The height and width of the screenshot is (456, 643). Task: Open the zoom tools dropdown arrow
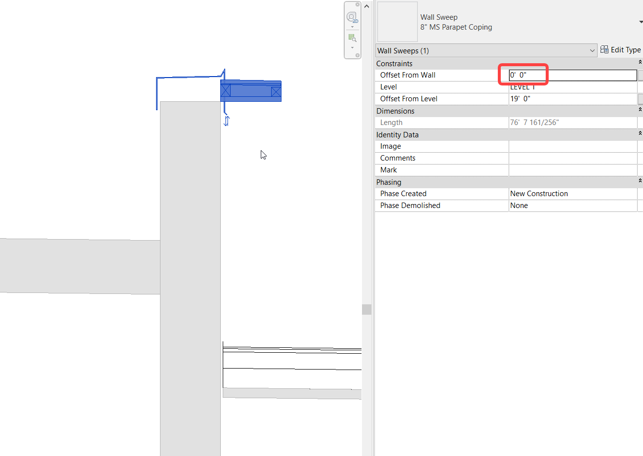pyautogui.click(x=352, y=47)
